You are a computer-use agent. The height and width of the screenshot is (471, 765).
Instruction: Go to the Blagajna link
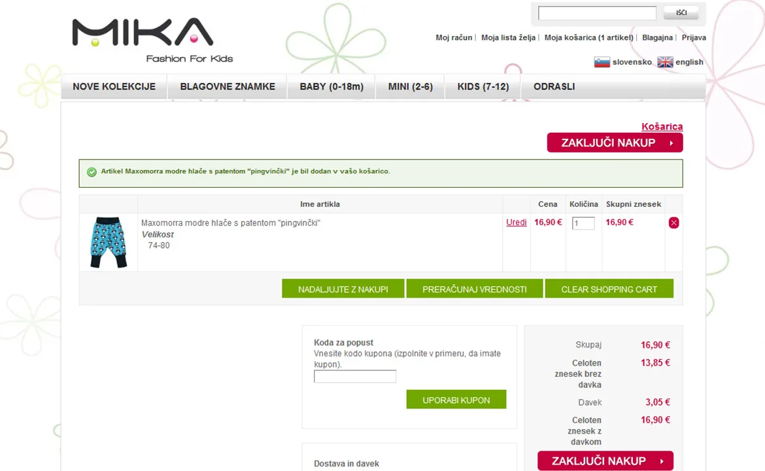tap(657, 37)
